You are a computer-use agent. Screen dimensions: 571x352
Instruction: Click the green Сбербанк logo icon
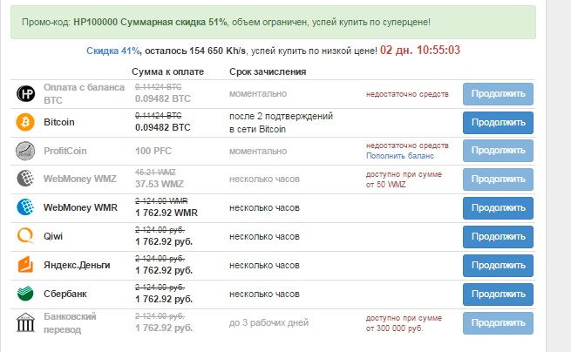[x=25, y=294]
